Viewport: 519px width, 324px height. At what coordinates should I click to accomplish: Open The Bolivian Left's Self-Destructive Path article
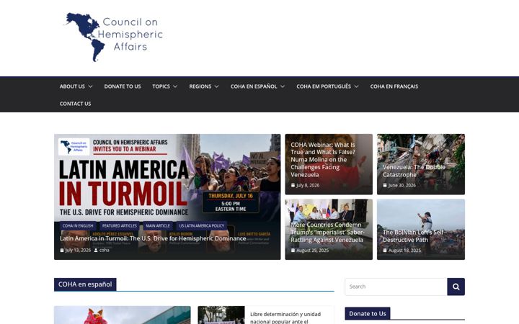click(x=414, y=236)
